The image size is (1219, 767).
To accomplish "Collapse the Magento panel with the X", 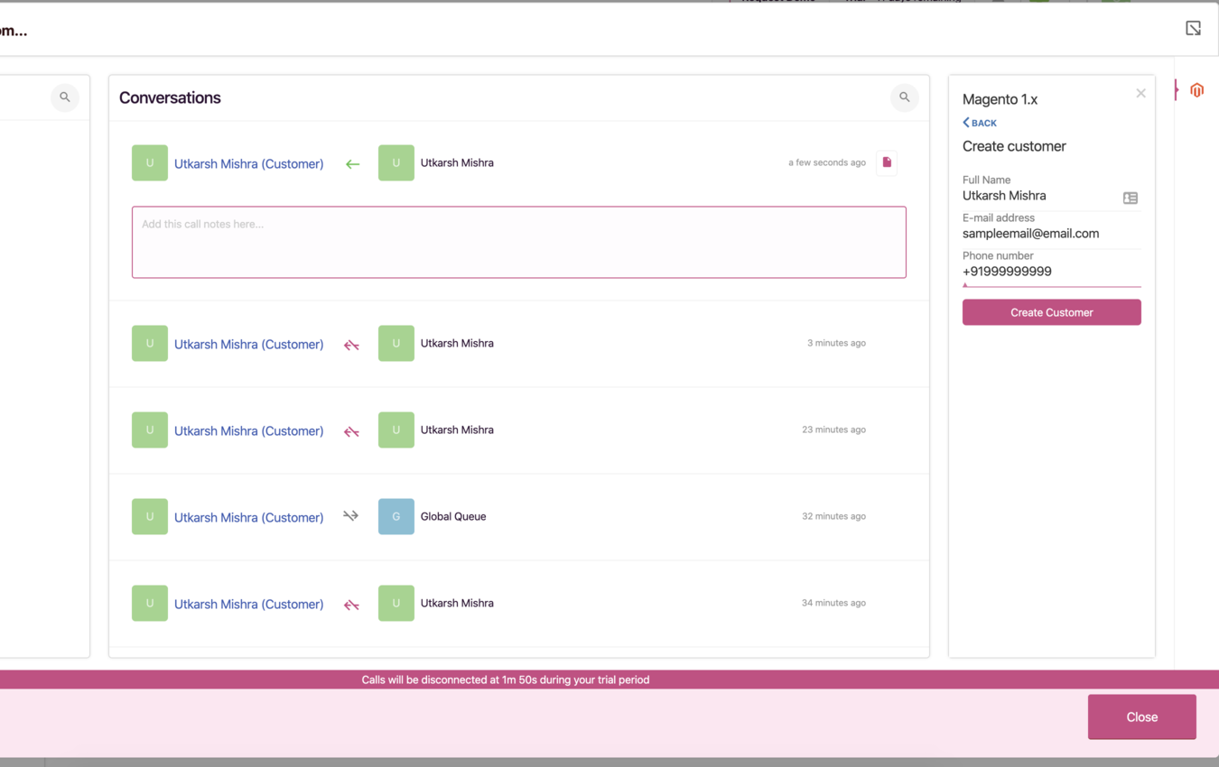I will tap(1140, 93).
